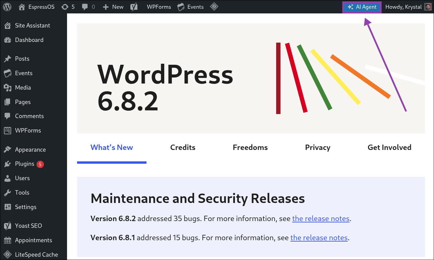Click the Plugins plug icon
The height and width of the screenshot is (260, 434).
point(7,164)
